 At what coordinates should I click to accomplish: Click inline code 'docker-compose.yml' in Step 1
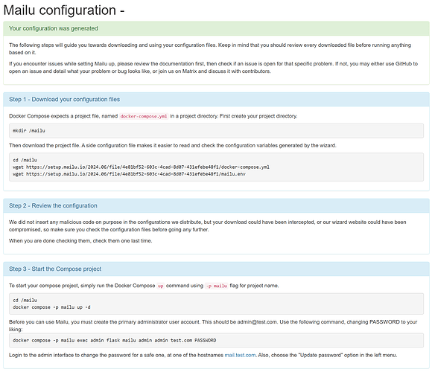pos(144,116)
